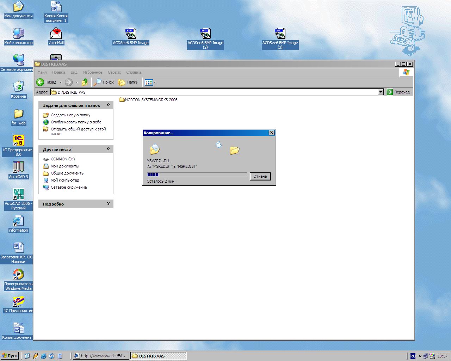Open the Сервис menu
Image resolution: width=451 pixels, height=361 pixels.
tap(114, 72)
